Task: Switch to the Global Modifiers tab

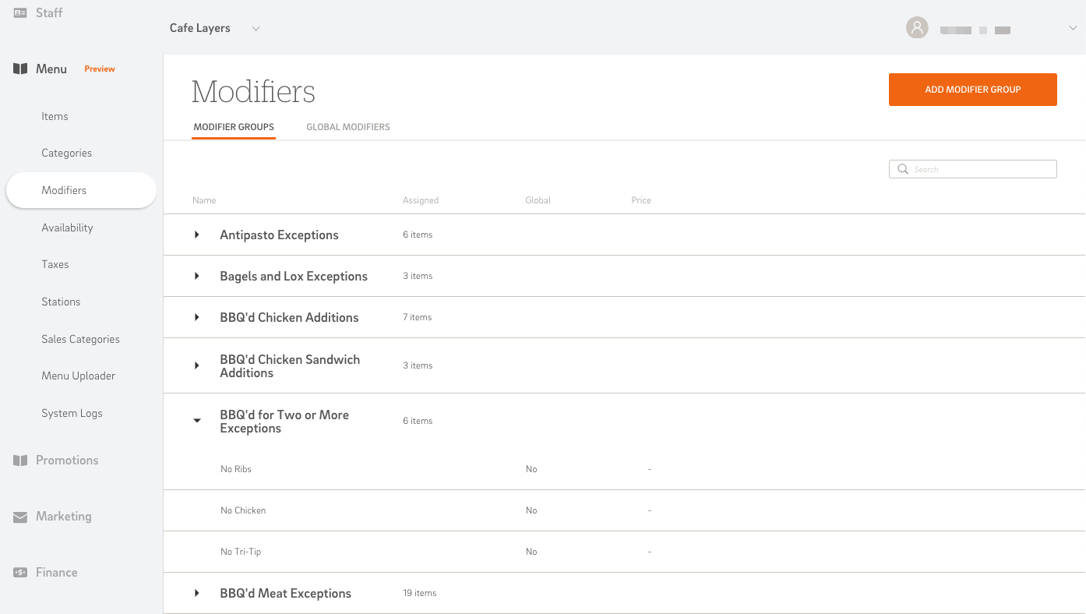Action: pyautogui.click(x=348, y=127)
